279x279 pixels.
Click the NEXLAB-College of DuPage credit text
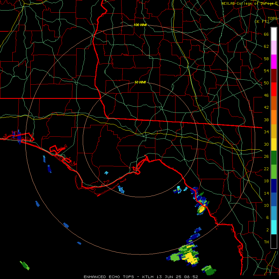click(250, 3)
